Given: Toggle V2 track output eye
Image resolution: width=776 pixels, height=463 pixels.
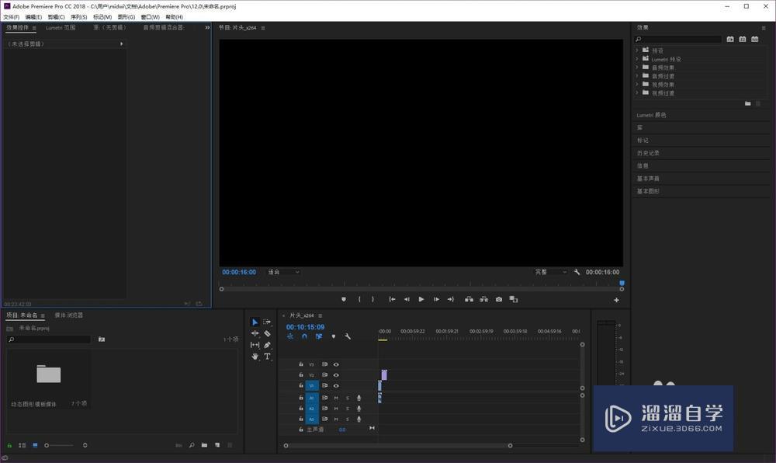Looking at the screenshot, I should point(336,375).
